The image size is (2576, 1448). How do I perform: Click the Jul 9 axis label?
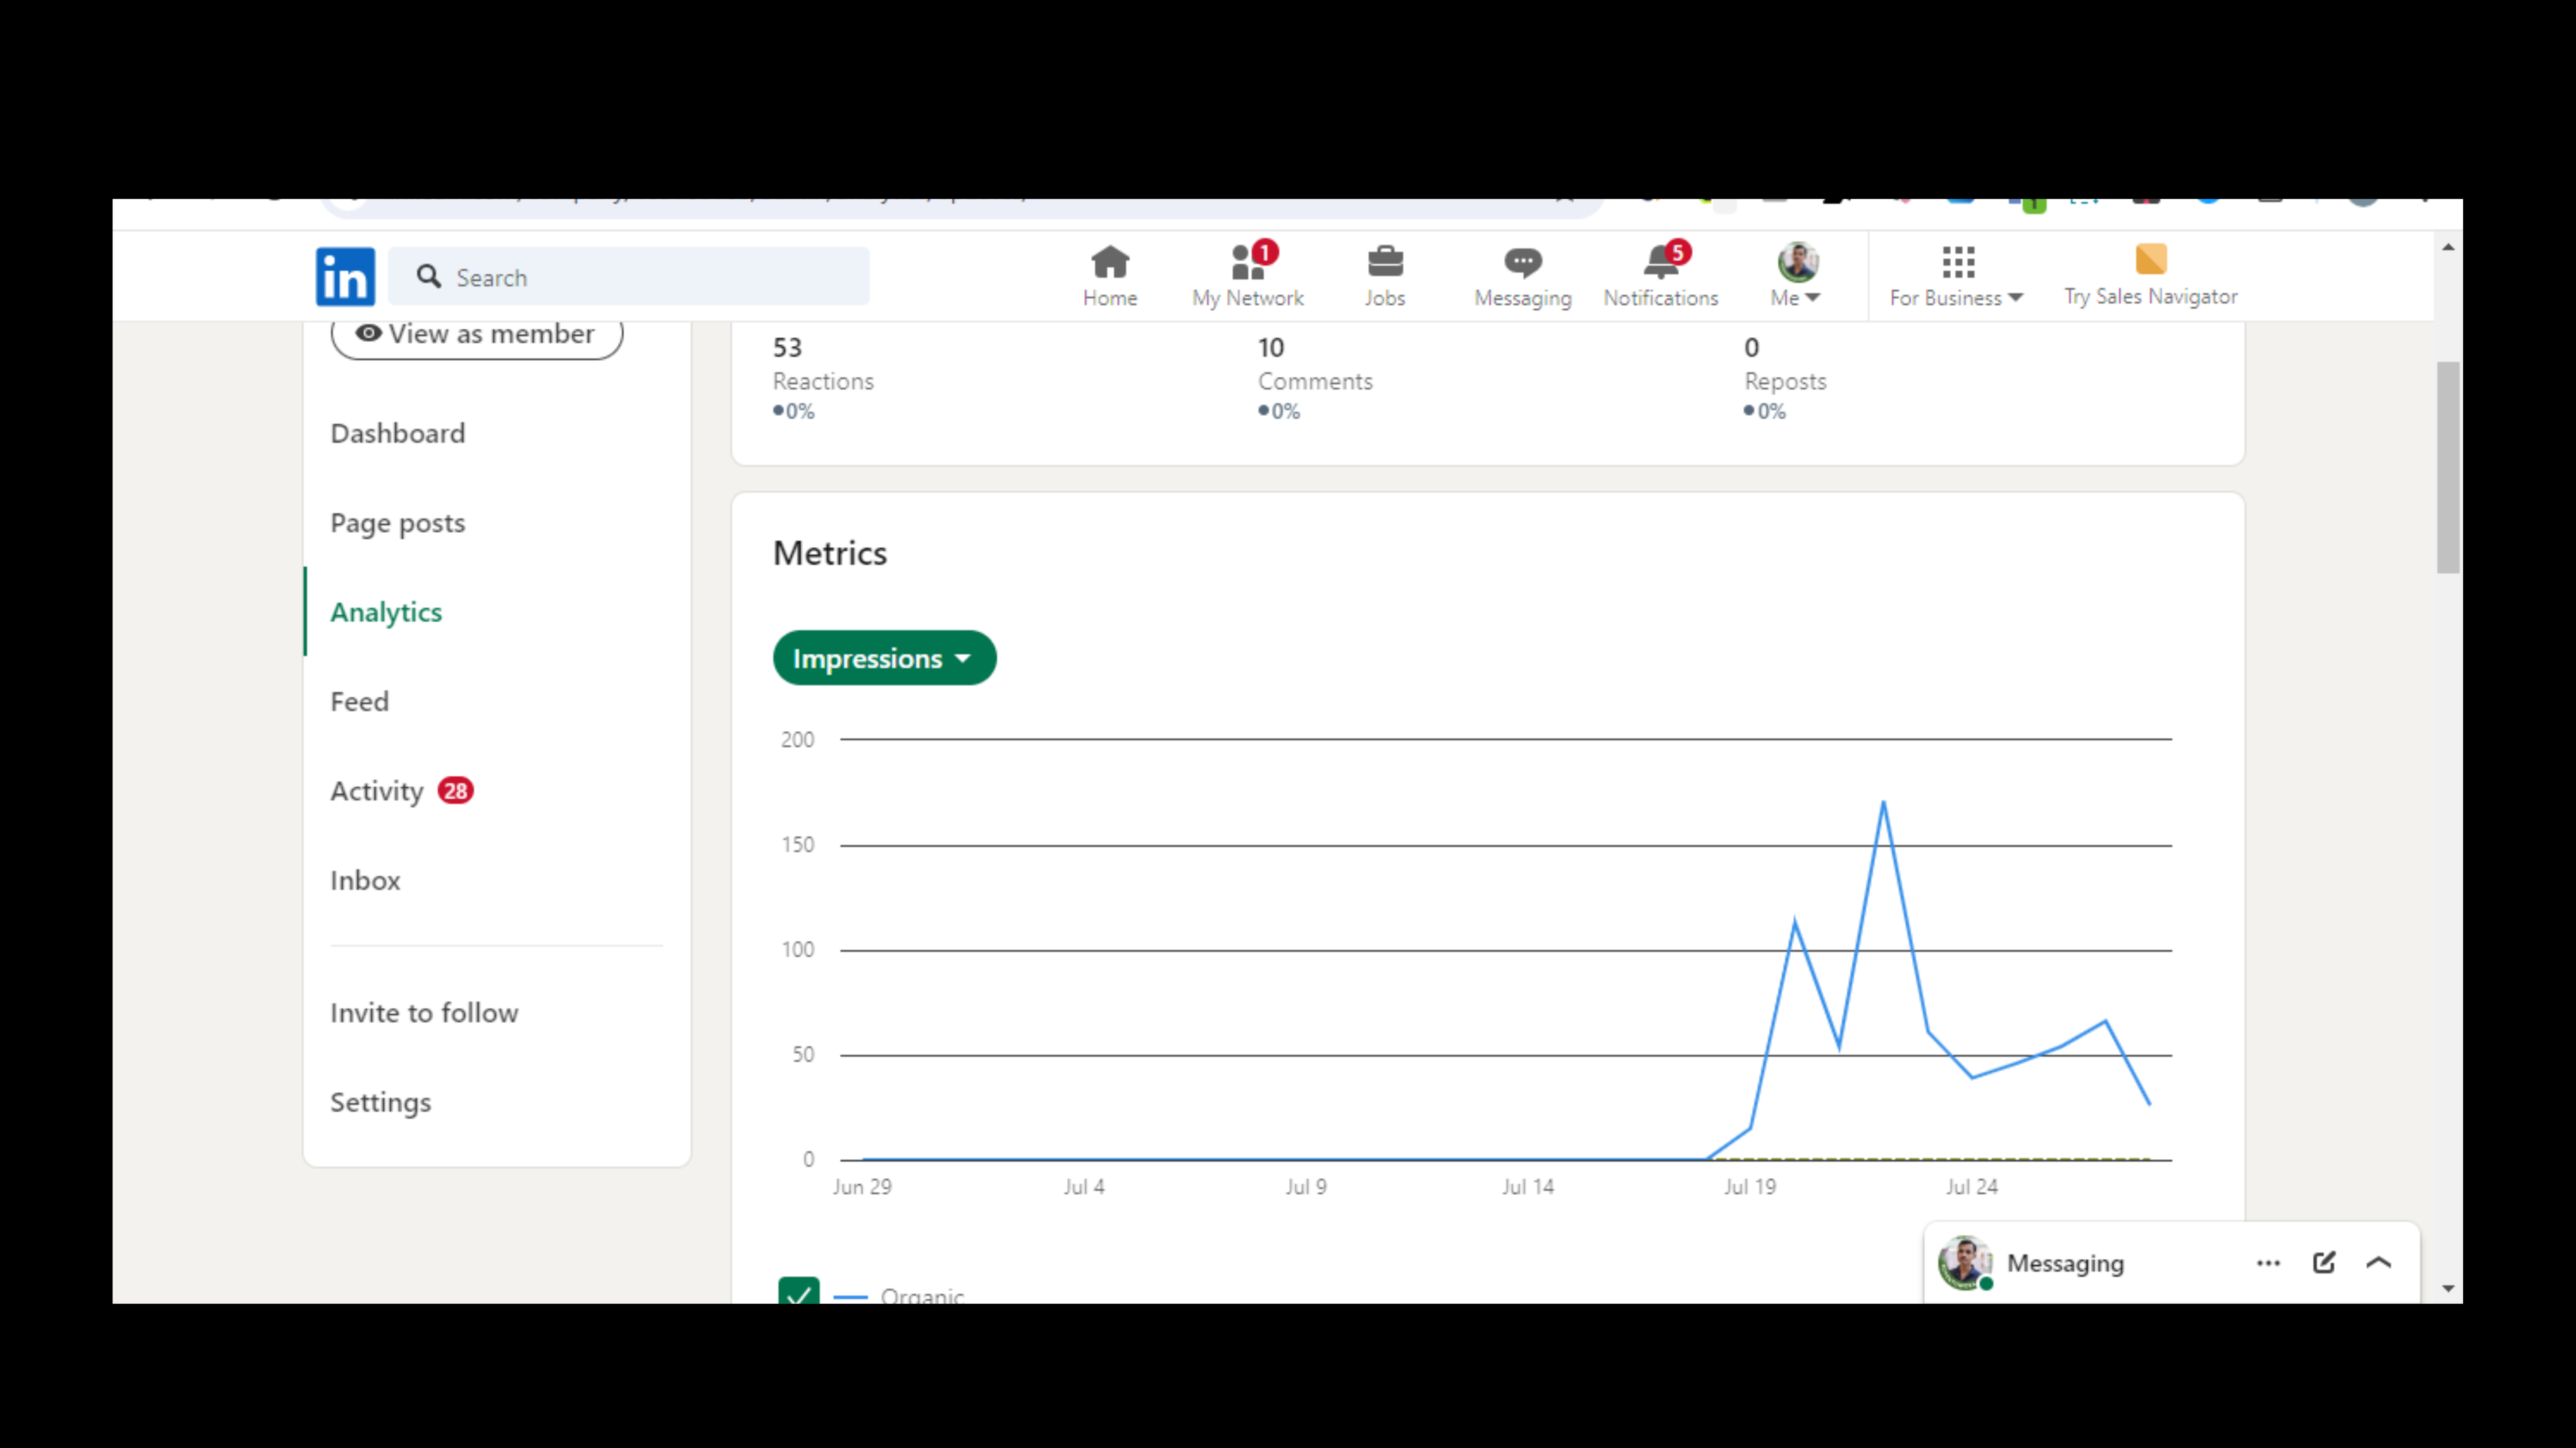point(1306,1187)
